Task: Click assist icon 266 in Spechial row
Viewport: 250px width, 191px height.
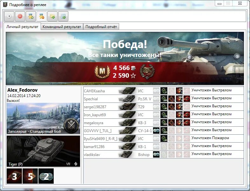Action: 164,99
